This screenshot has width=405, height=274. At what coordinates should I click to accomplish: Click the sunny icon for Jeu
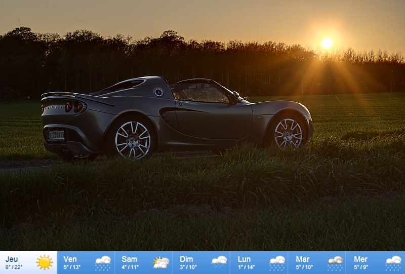click(45, 262)
